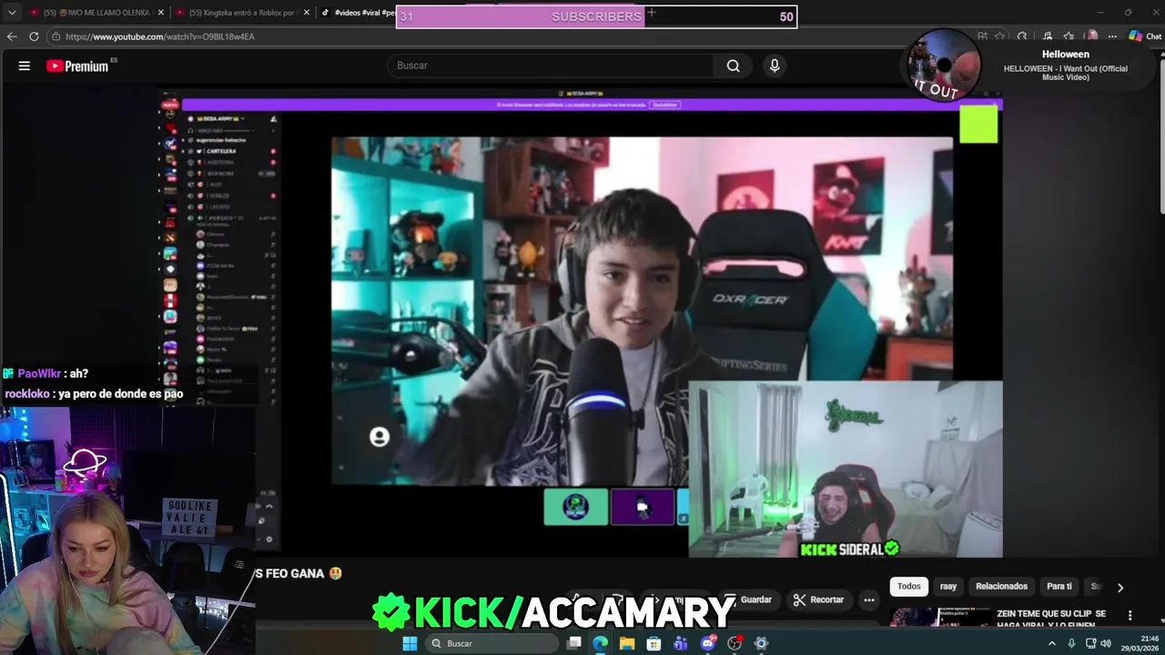Open browser settings and more ellipsis
Viewport: 1165px width, 655px height.
pos(1112,36)
